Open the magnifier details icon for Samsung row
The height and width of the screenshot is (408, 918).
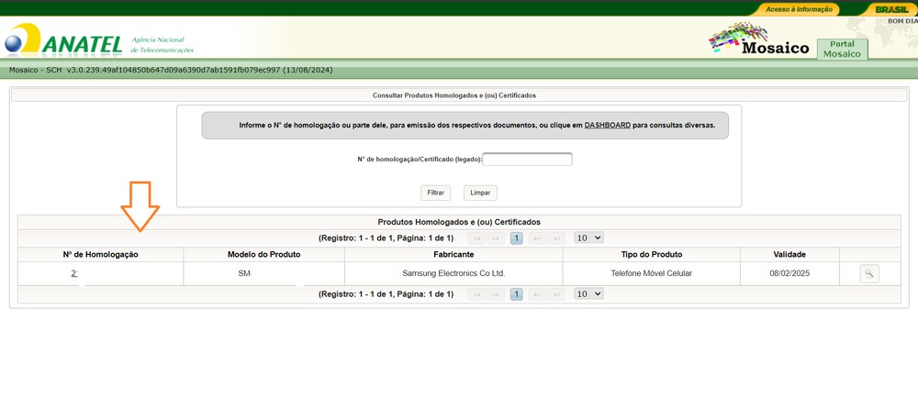point(869,273)
